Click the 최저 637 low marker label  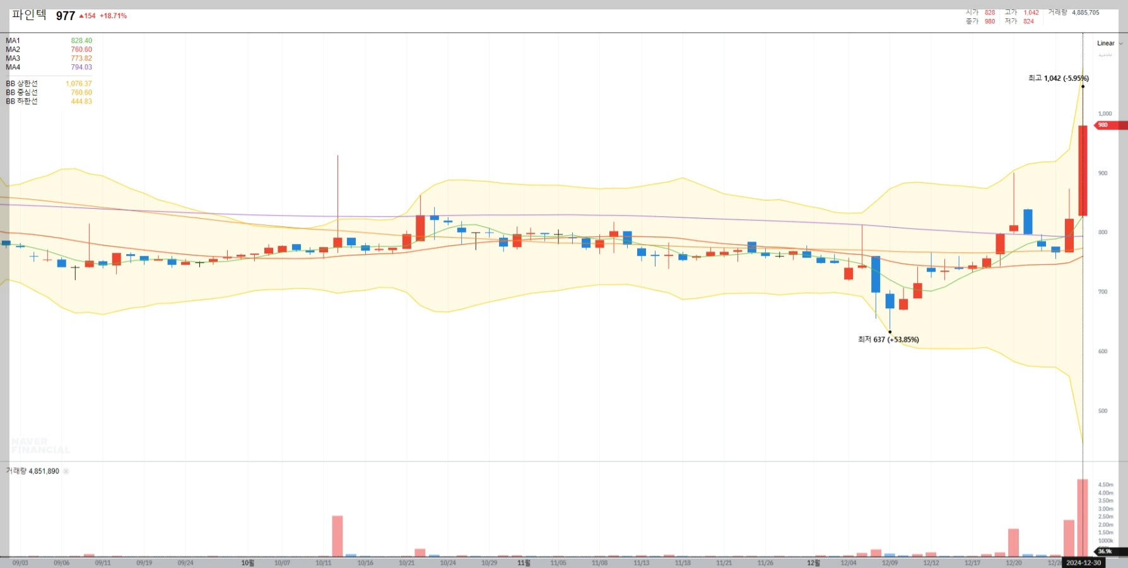point(888,339)
